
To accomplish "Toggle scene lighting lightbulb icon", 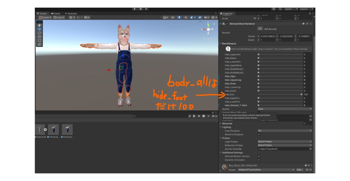I will coord(179,17).
